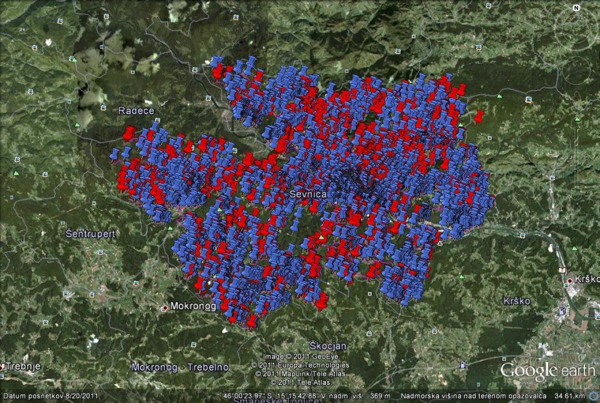The width and height of the screenshot is (600, 403).
Task: Select the isolated red pushpin east of cluster
Action: (479, 117)
